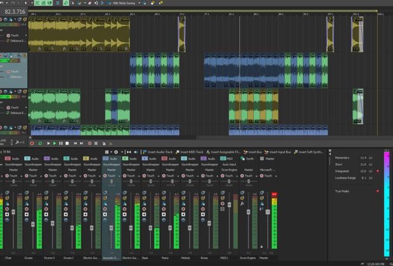Click the red clip indicator above Master meter
This screenshot has height=266, width=393.
[x=274, y=194]
